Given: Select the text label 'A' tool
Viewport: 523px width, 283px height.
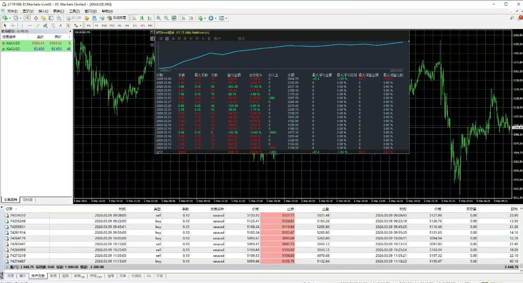Looking at the screenshot, I should 60,26.
